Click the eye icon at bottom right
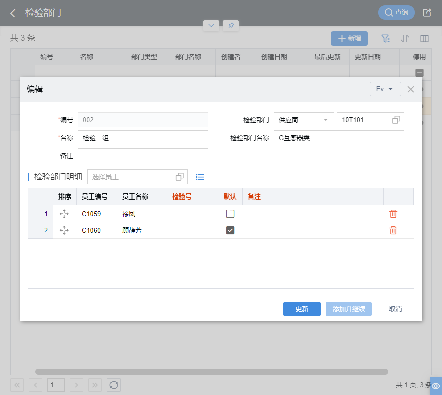This screenshot has width=442, height=395. coord(436,386)
